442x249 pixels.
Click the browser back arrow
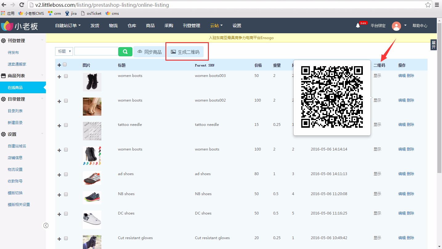click(x=4, y=5)
